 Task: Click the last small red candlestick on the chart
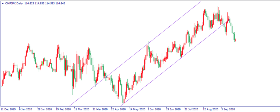pyautogui.click(x=235, y=40)
